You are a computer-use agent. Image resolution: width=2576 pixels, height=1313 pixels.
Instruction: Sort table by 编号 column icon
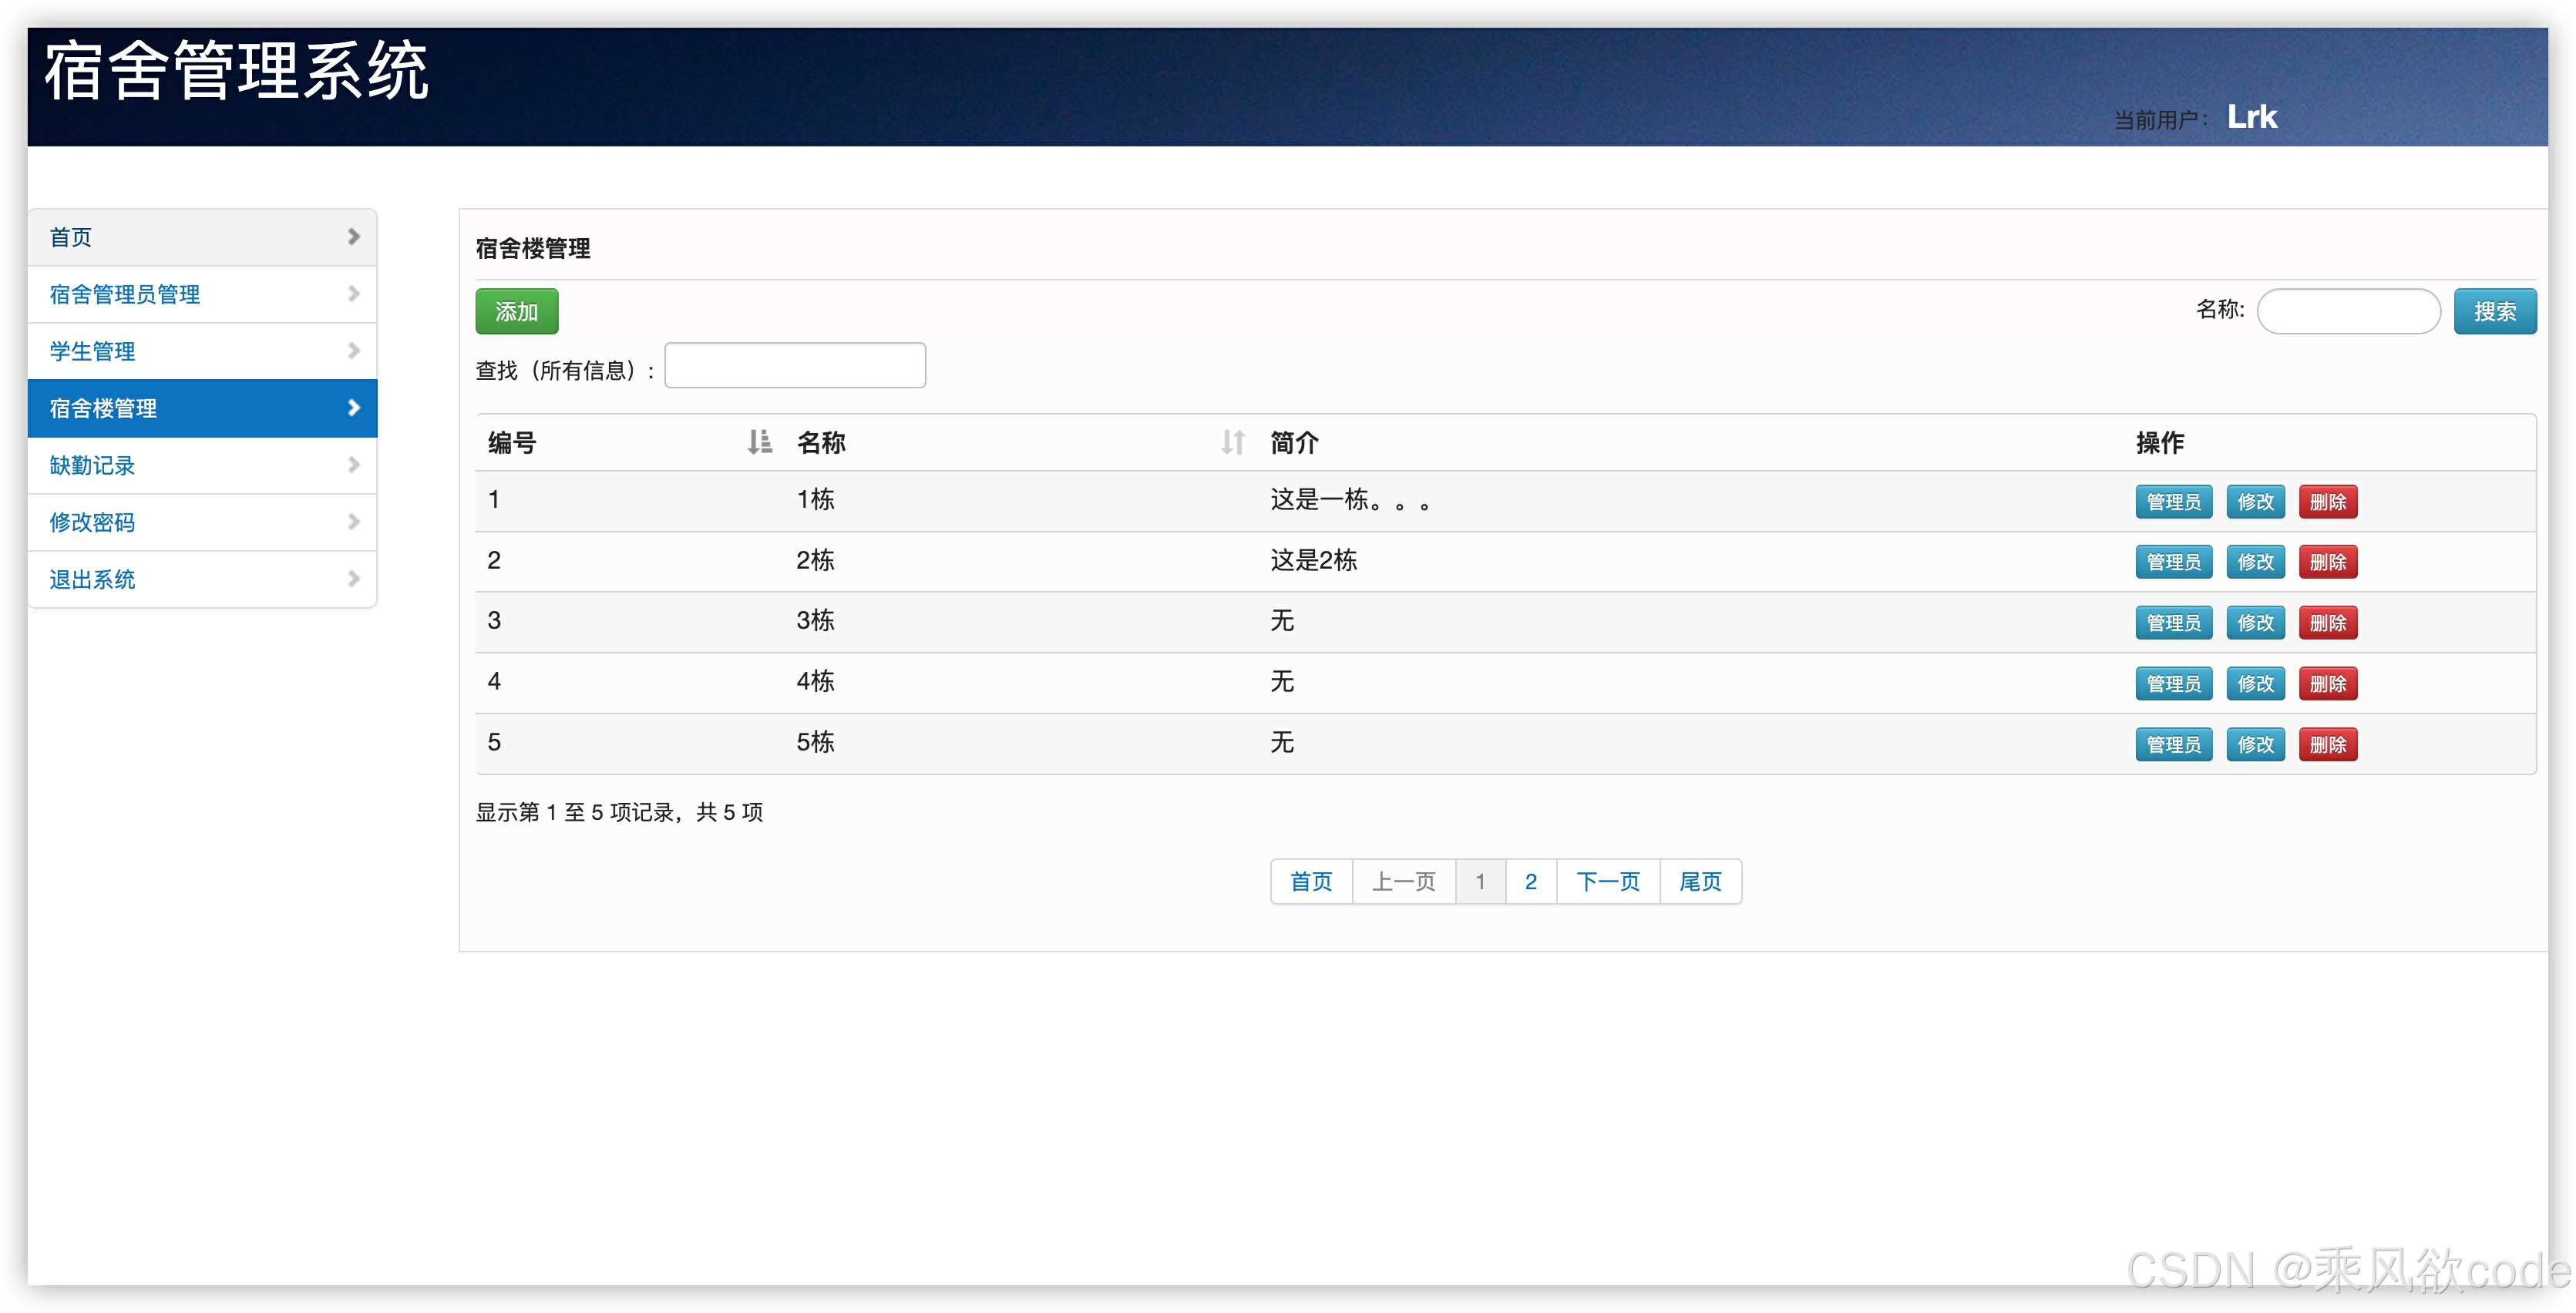click(759, 442)
